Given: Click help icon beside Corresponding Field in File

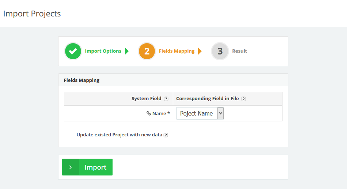Looking at the screenshot, I should [x=244, y=99].
